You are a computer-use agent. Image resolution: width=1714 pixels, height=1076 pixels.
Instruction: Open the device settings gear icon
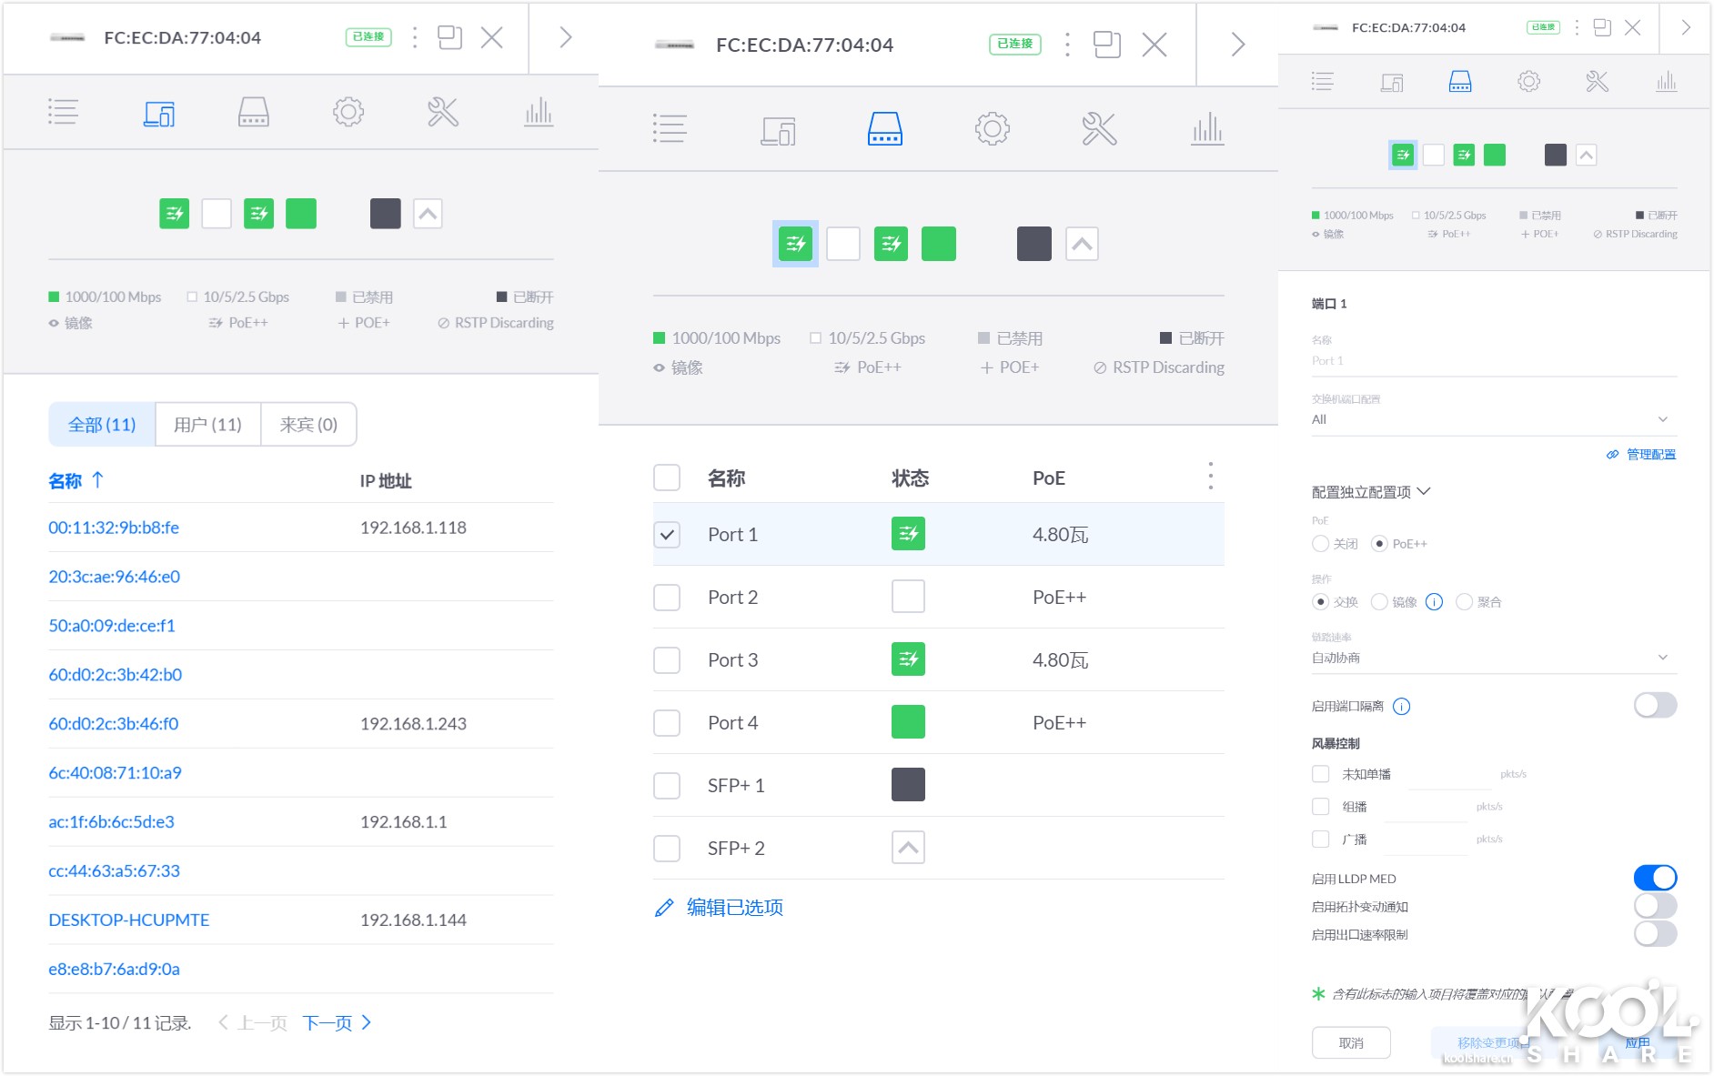(x=993, y=128)
